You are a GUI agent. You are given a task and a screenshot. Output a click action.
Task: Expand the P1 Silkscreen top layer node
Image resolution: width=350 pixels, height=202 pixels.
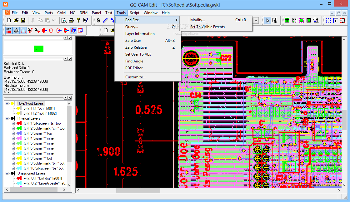pyautogui.click(x=13, y=123)
